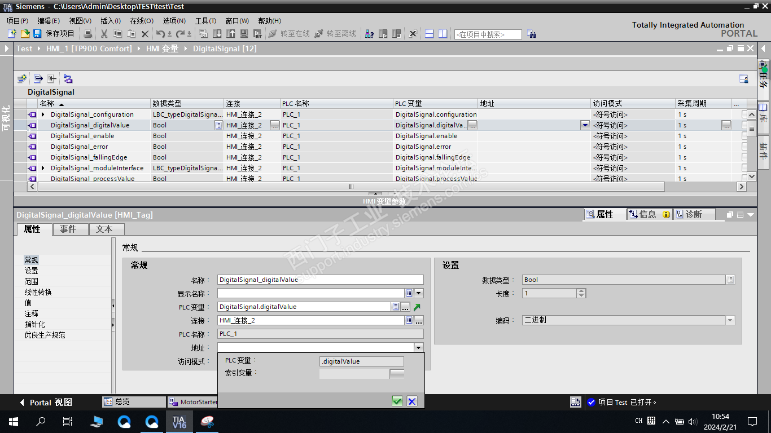The width and height of the screenshot is (771, 433).
Task: Click the 保存项目 button
Action: click(x=54, y=34)
